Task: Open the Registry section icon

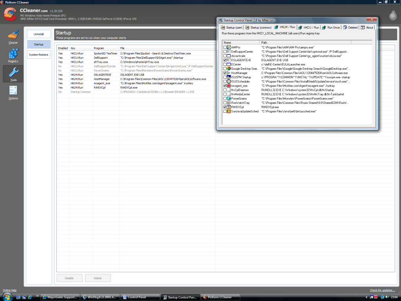Action: click(13, 54)
